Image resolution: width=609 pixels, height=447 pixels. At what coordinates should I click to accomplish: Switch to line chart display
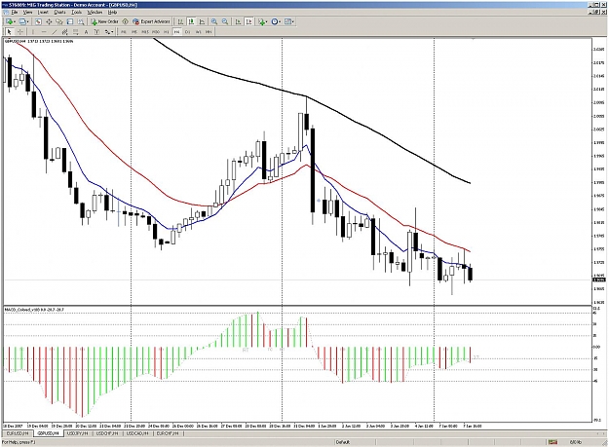202,21
